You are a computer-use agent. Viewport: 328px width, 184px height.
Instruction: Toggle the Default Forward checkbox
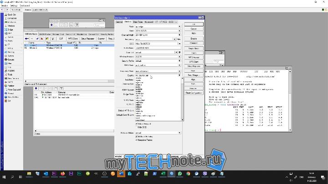[x=136, y=124]
